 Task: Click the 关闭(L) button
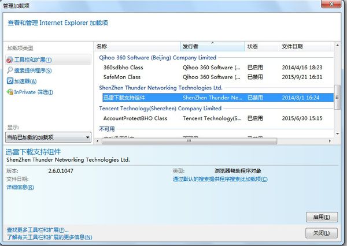point(322,233)
